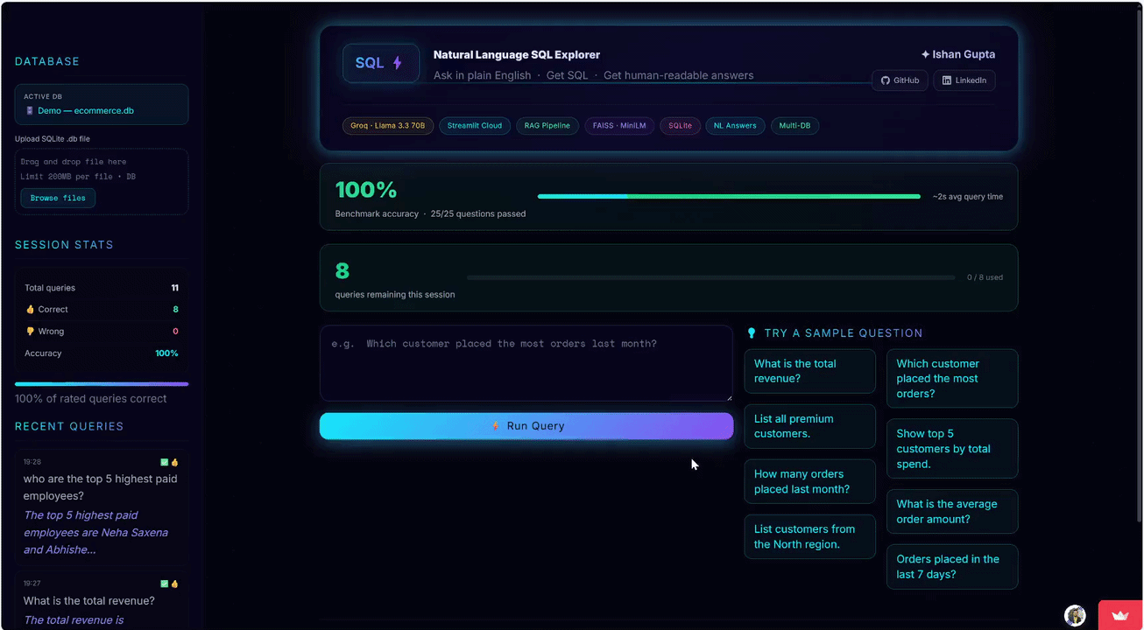Screen dimensions: 1144x630
Task: Click the lightbulb icon beside Try a Sample Question
Action: pyautogui.click(x=752, y=332)
